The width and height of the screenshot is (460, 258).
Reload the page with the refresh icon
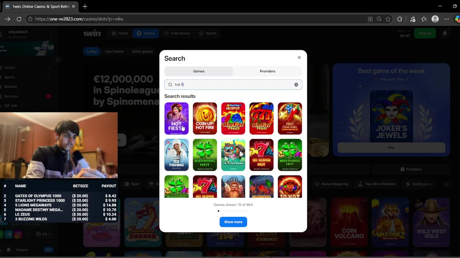pos(19,19)
